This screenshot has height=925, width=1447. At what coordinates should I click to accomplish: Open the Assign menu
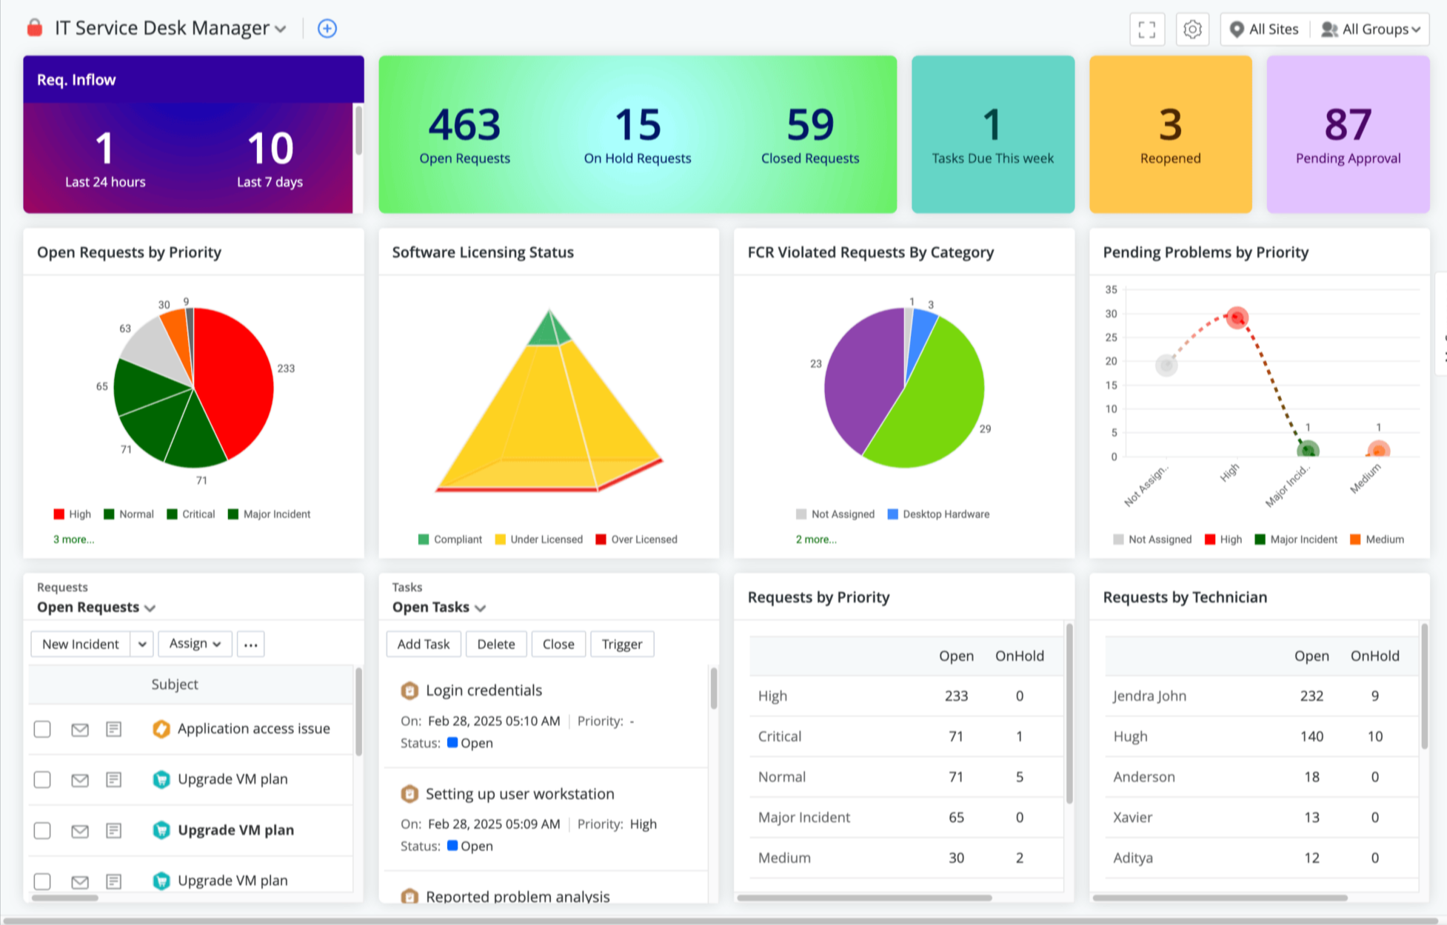pyautogui.click(x=194, y=644)
